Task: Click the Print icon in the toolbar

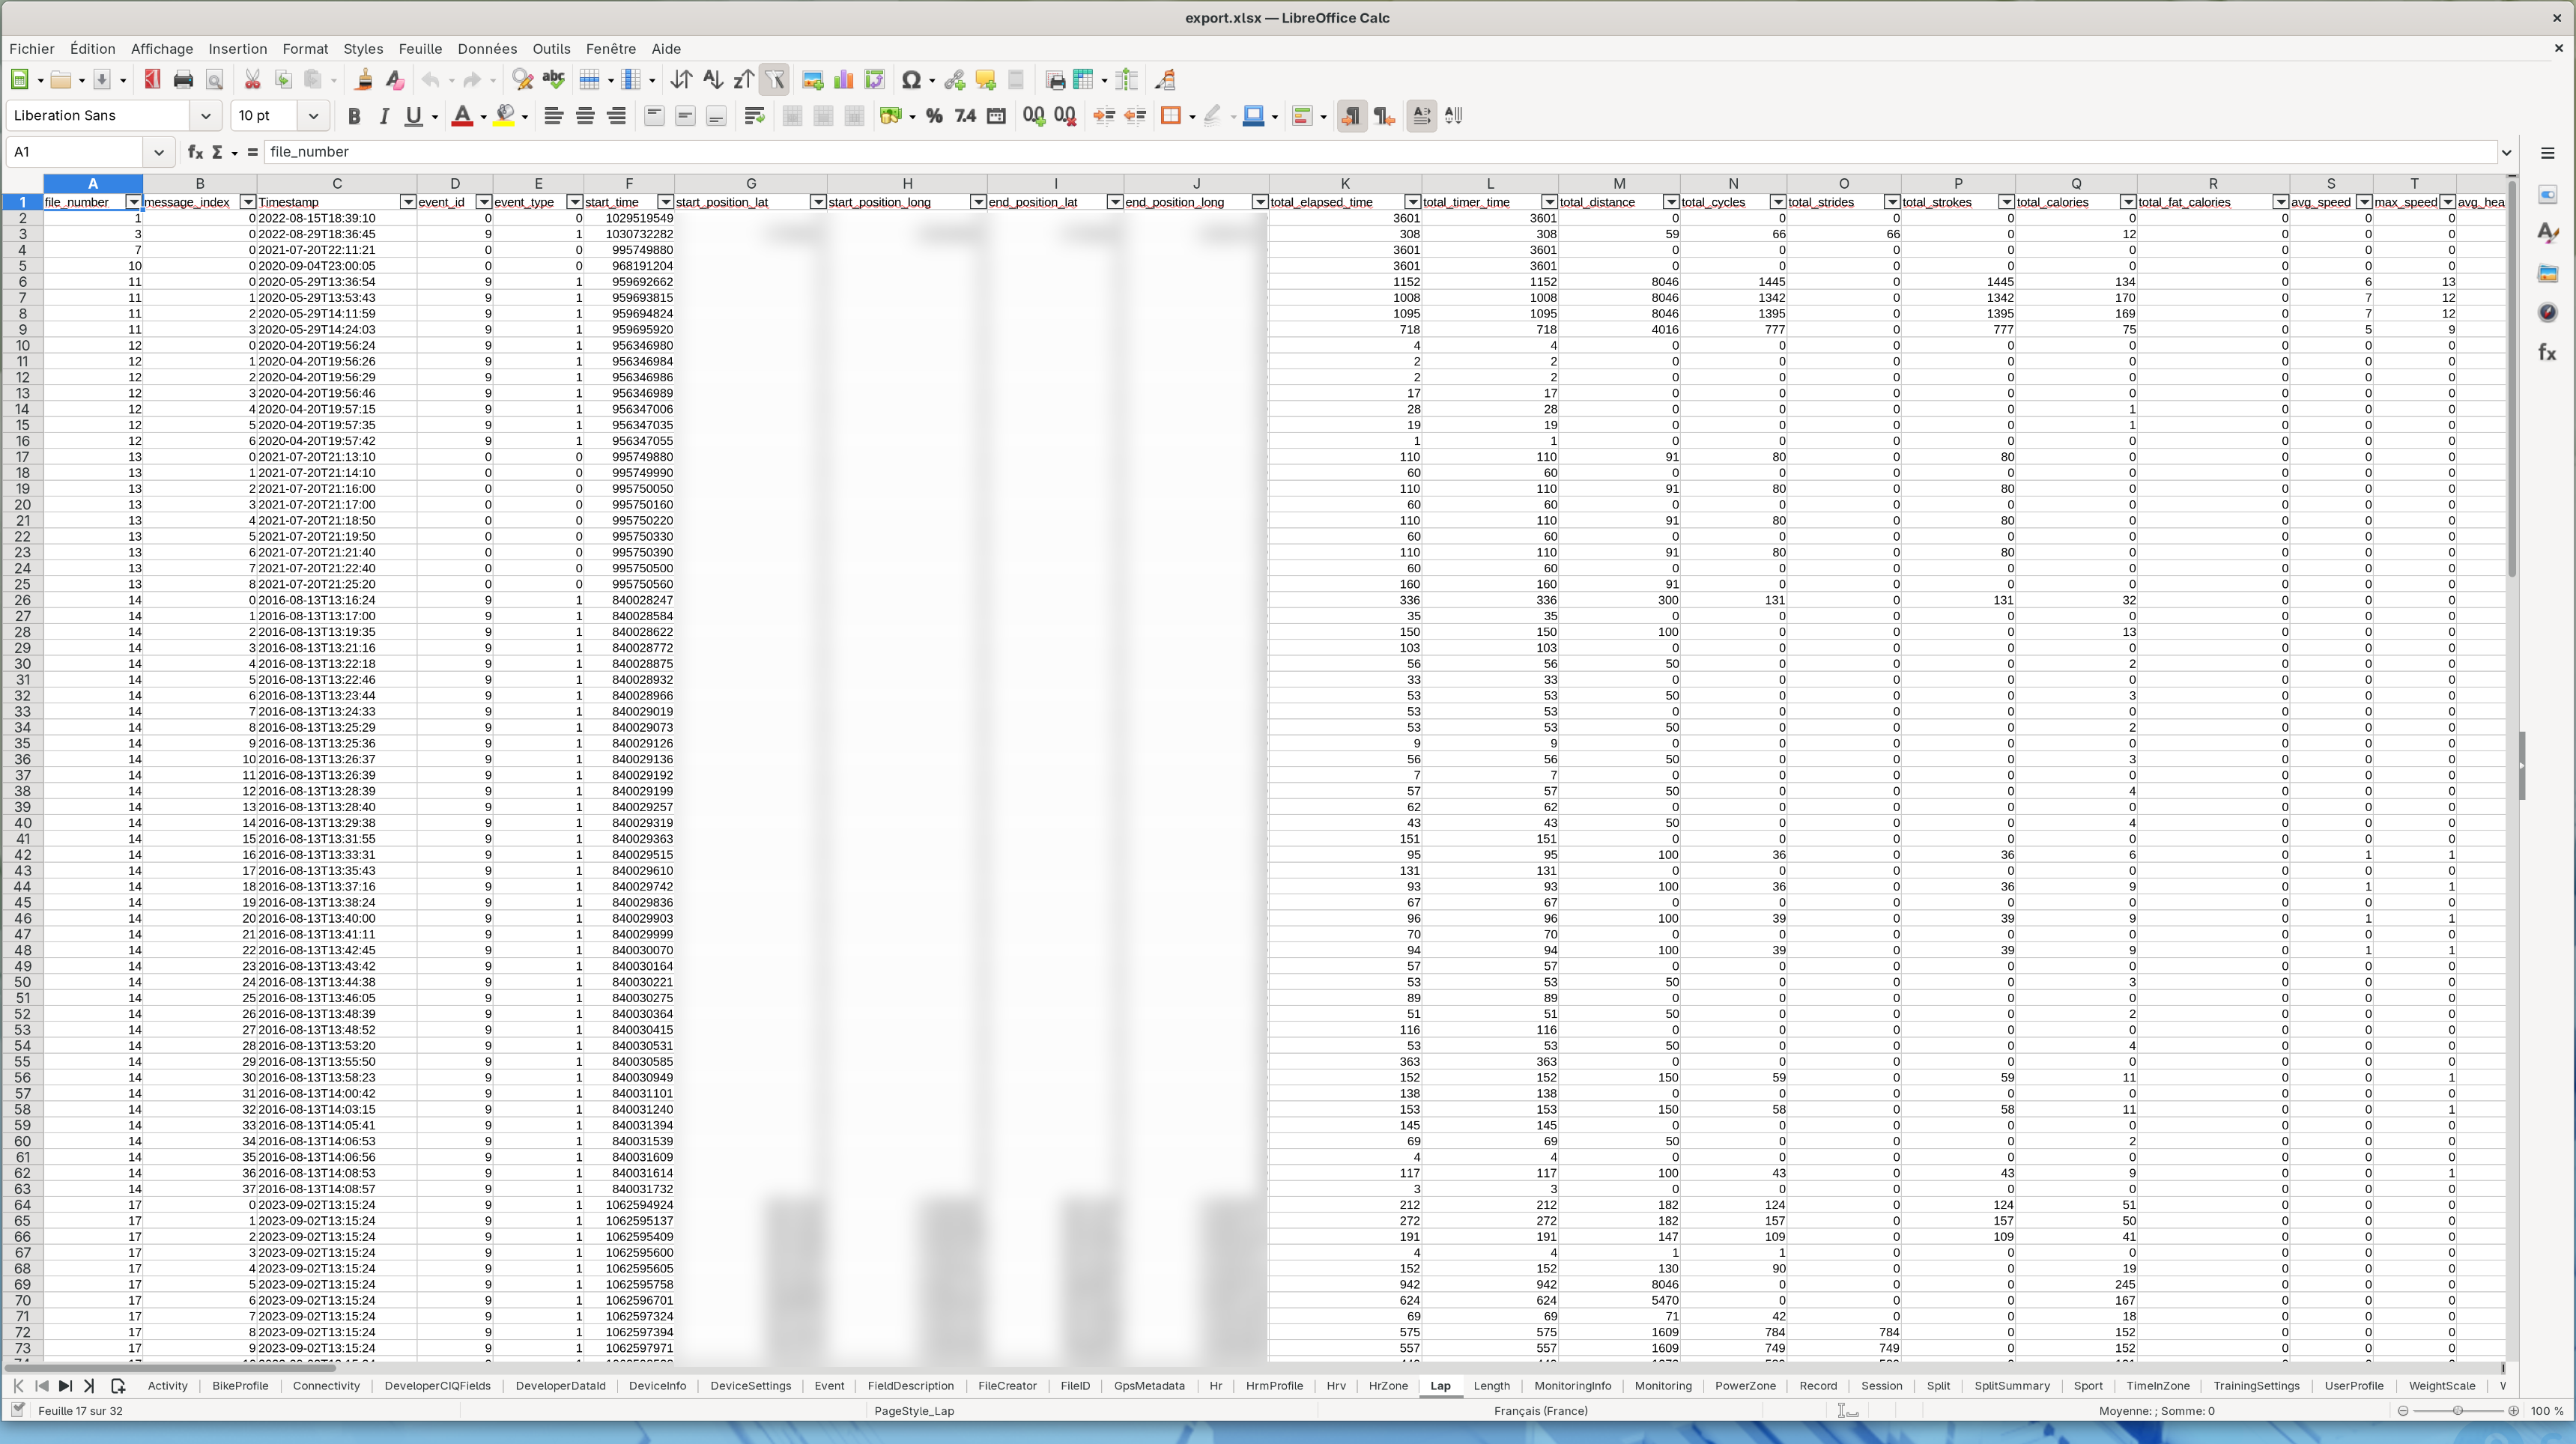Action: coord(183,80)
